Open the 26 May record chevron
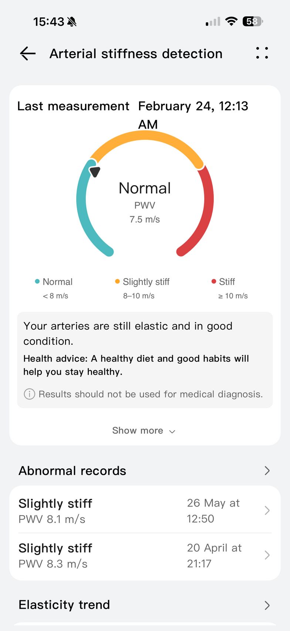 pyautogui.click(x=267, y=511)
